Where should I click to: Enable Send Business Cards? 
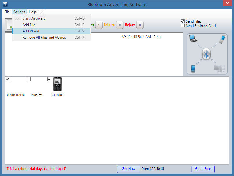[x=183, y=25]
